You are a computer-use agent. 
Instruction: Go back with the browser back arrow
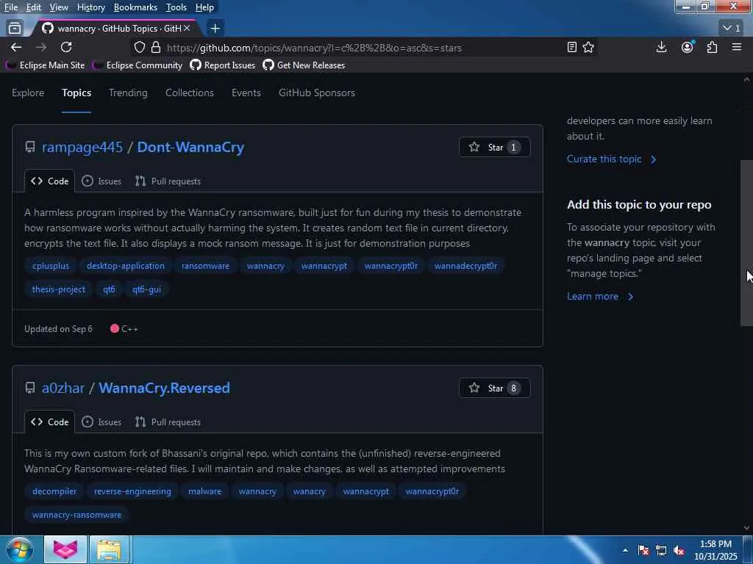(x=16, y=48)
